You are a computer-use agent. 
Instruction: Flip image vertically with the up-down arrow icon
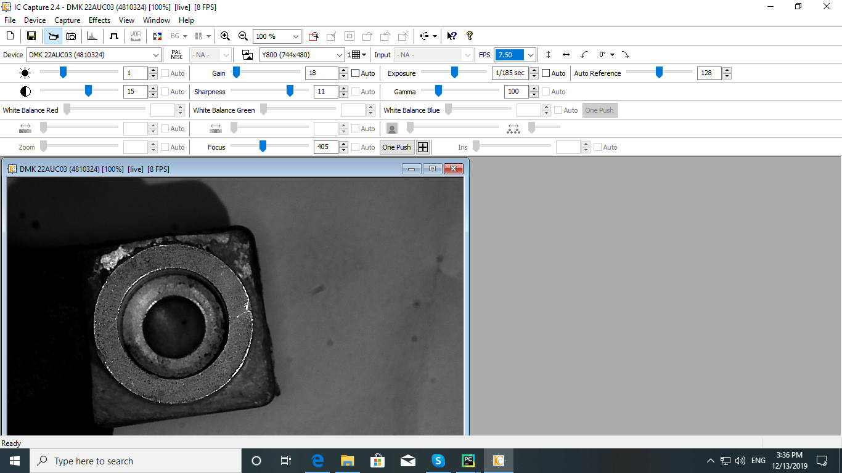point(548,55)
